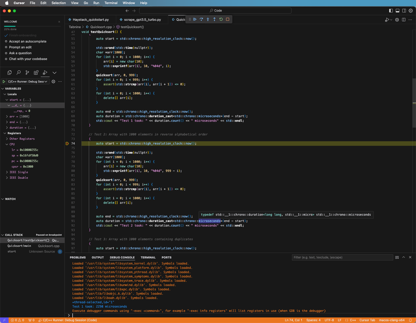
Task: Click the Step Over icon
Action: pyautogui.click(x=201, y=19)
